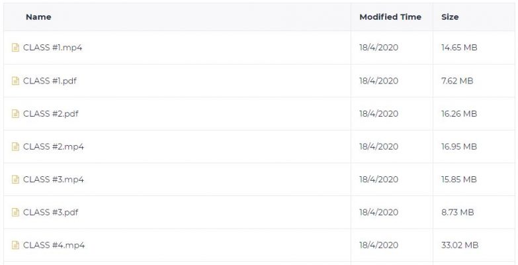
Task: Open the CLASS #3.pdf file link
Action: coord(50,212)
